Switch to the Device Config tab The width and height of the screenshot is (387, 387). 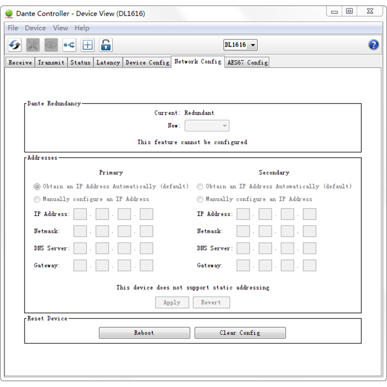pyautogui.click(x=147, y=62)
